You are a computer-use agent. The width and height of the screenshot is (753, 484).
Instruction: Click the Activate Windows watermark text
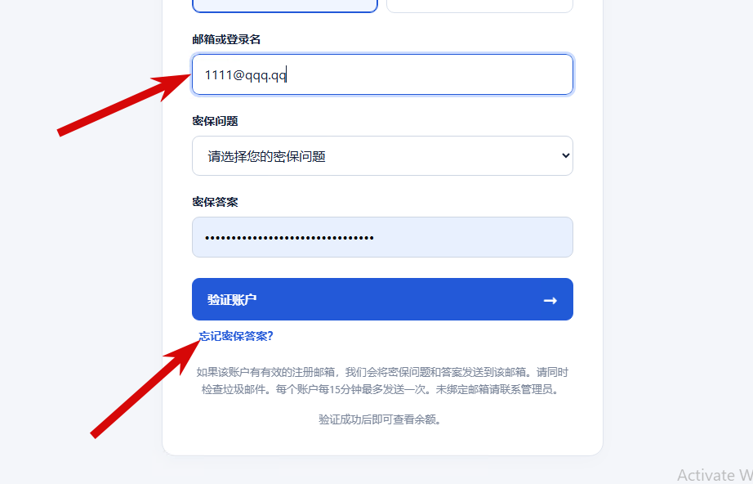pyautogui.click(x=715, y=475)
